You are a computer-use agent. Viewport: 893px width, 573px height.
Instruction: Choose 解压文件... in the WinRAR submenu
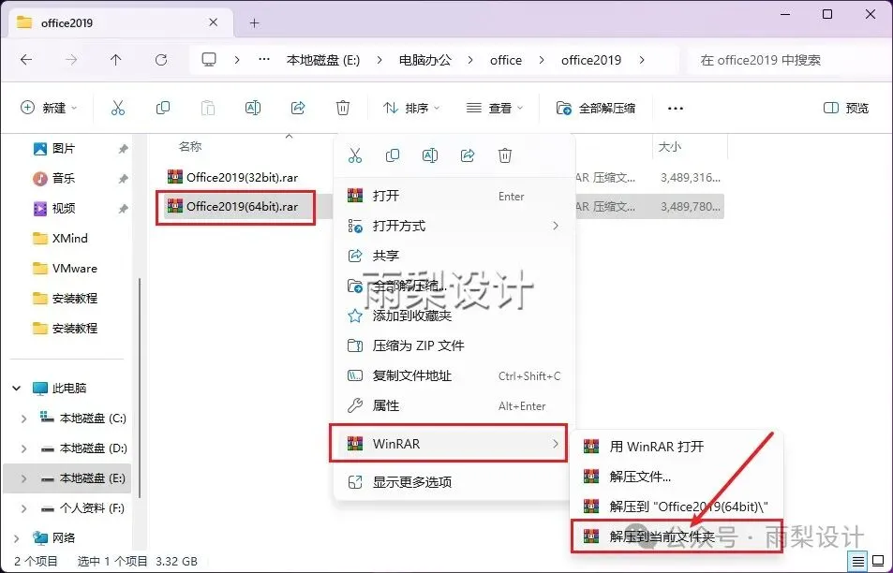677,477
